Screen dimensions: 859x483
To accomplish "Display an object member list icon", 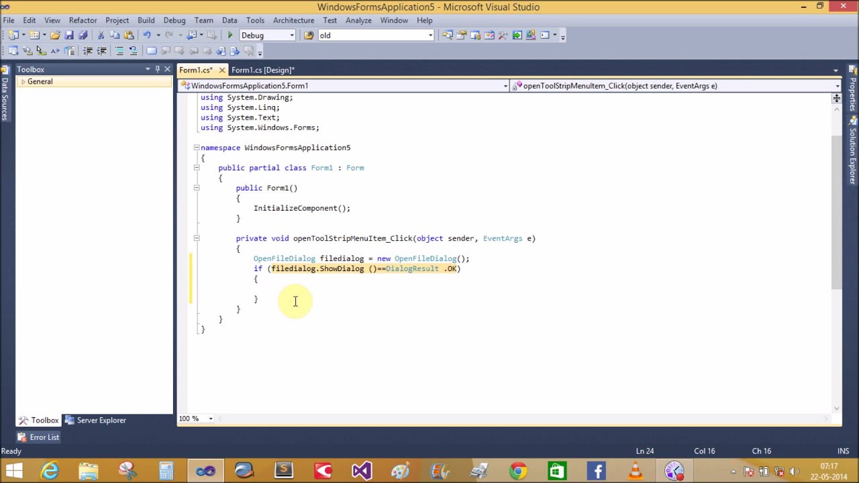I will tap(13, 51).
